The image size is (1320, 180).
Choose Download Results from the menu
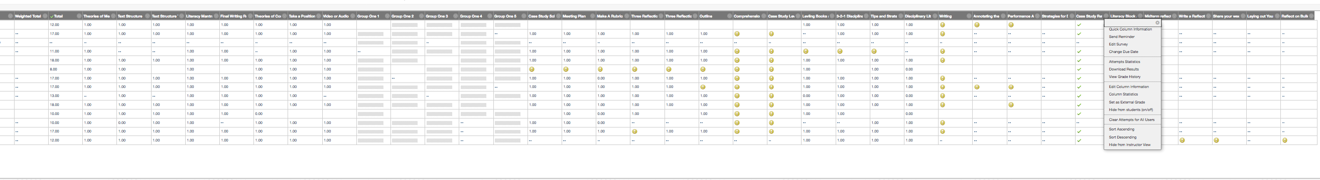1124,69
